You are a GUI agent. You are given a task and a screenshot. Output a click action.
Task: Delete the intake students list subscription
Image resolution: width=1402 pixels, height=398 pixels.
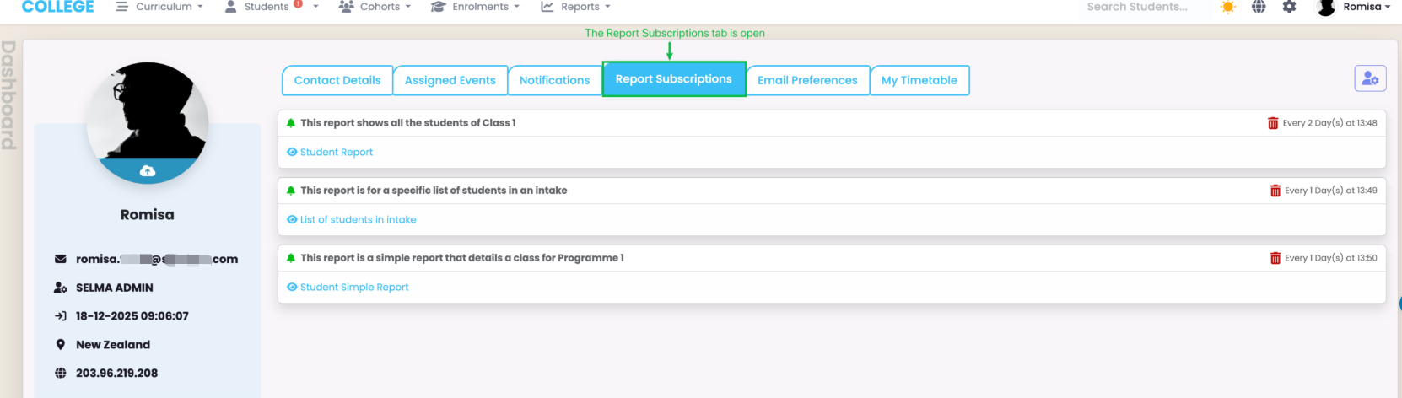coord(1275,191)
